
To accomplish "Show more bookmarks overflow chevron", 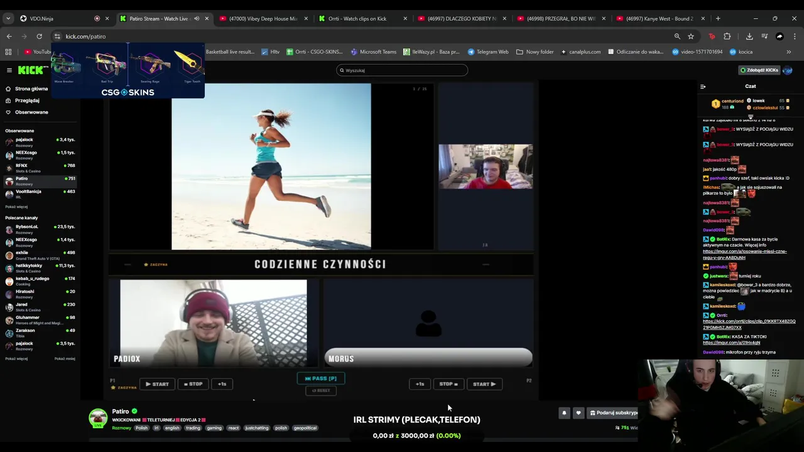I will (789, 52).
